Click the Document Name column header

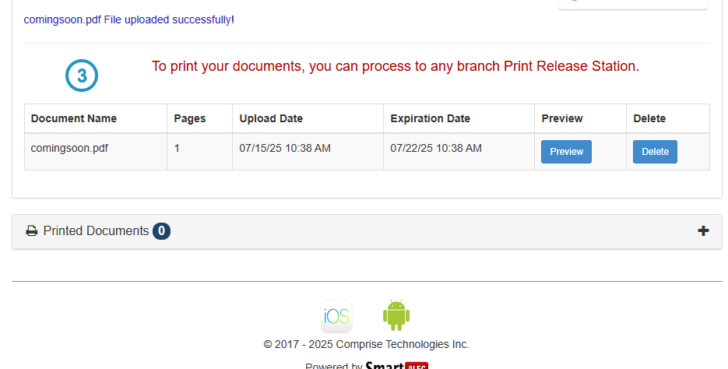coord(74,118)
